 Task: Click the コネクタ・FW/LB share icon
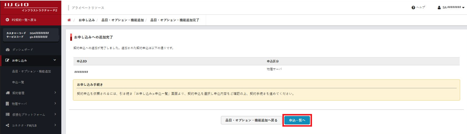point(7,125)
